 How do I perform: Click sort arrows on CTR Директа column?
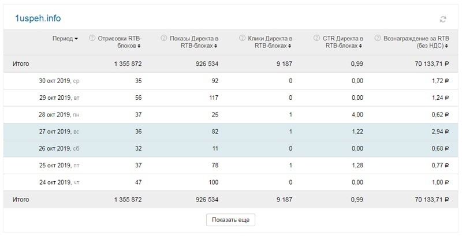pyautogui.click(x=363, y=46)
